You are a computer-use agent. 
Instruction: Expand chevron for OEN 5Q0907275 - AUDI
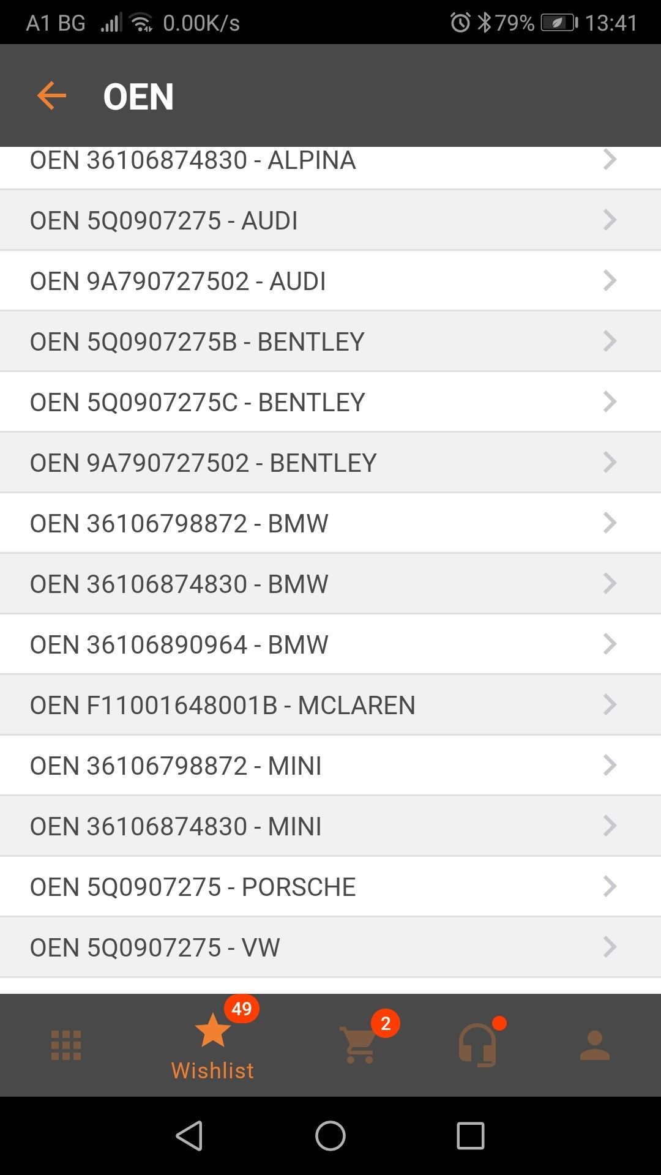610,220
